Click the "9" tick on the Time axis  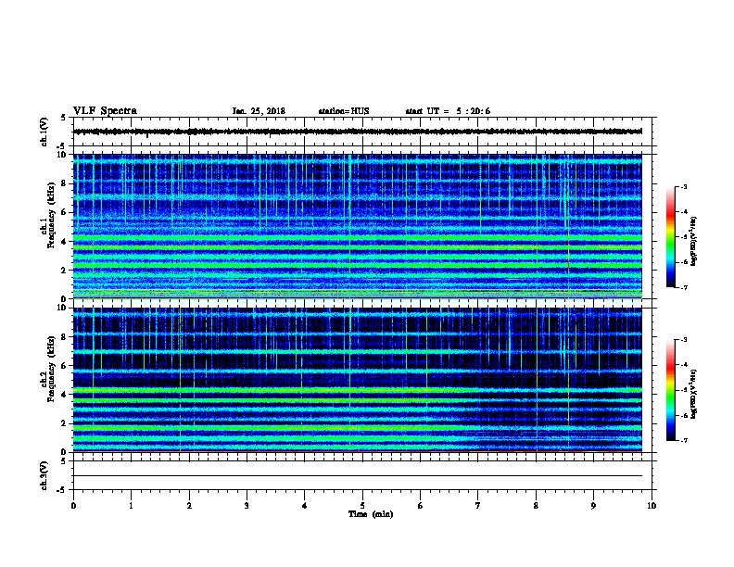coord(593,506)
